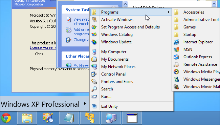Click the Windows Messenger icon
The width and height of the screenshot is (220, 125).
click(x=176, y=79)
